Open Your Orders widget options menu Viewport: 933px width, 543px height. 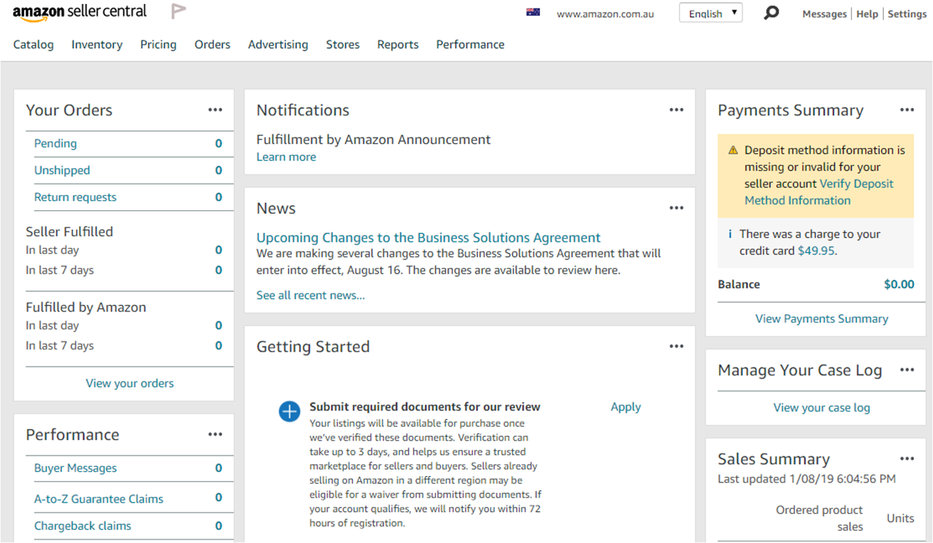(215, 110)
